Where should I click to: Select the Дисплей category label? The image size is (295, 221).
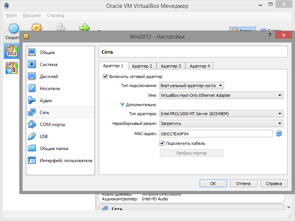(49, 77)
